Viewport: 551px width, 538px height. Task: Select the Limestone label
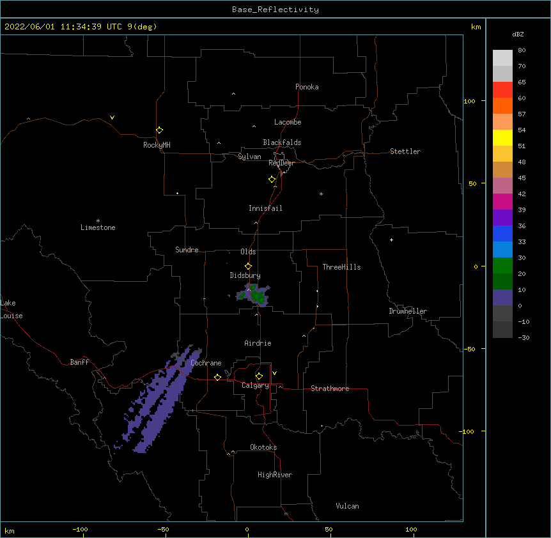[98, 227]
